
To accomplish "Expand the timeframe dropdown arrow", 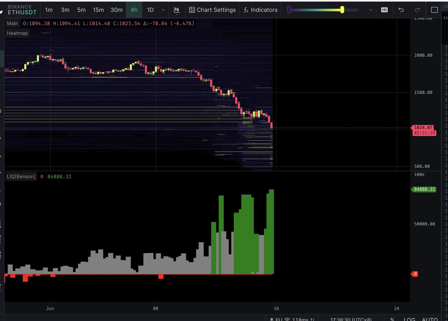I will (163, 10).
